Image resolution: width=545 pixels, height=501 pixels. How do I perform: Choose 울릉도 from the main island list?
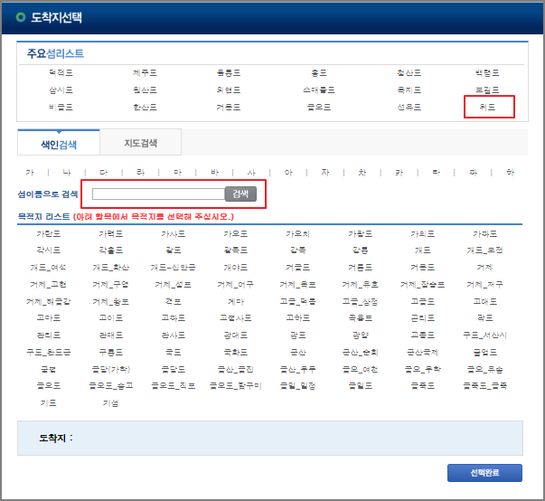(229, 73)
